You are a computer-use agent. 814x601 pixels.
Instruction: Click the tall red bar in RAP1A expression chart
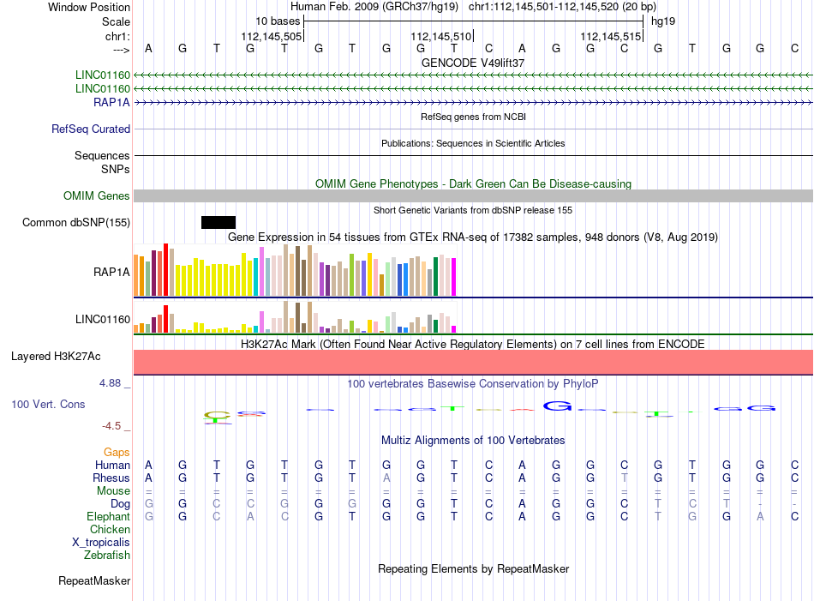click(165, 269)
